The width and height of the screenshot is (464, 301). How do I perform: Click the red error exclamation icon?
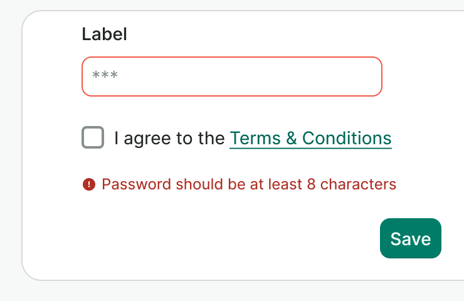[88, 184]
